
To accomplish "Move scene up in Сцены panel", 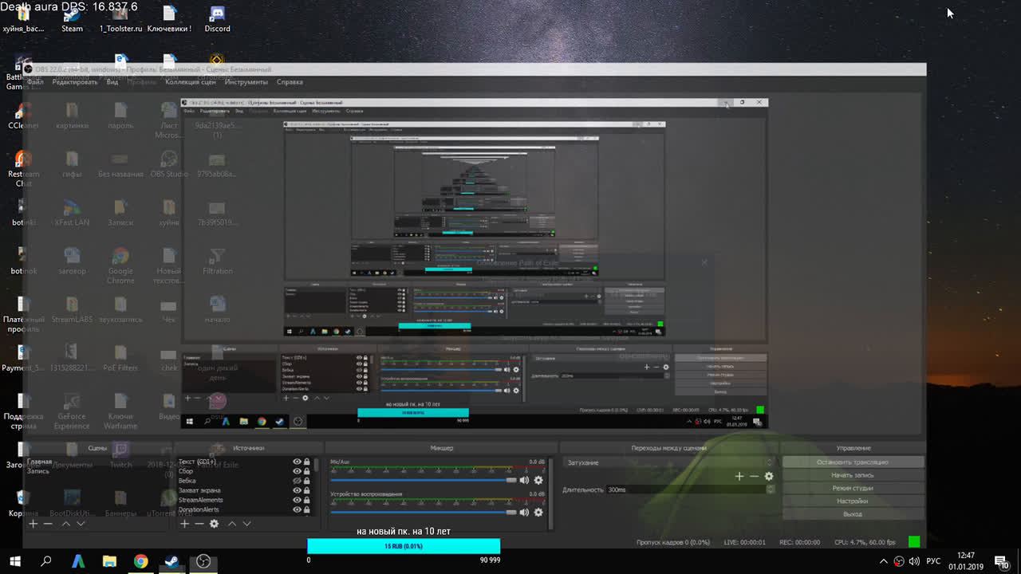I will click(x=65, y=524).
